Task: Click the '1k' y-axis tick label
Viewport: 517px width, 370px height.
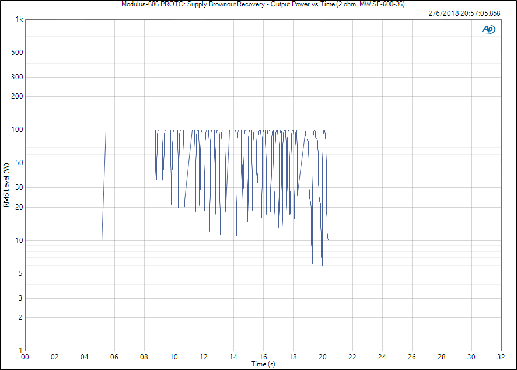Action: click(x=19, y=19)
